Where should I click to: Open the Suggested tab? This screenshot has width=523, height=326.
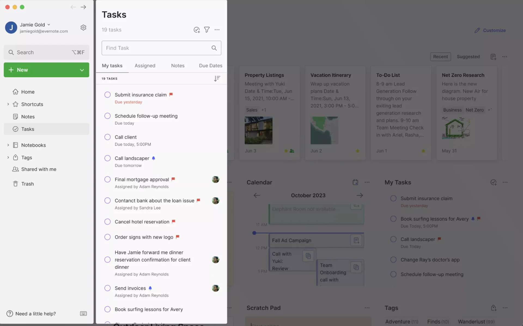pyautogui.click(x=468, y=57)
